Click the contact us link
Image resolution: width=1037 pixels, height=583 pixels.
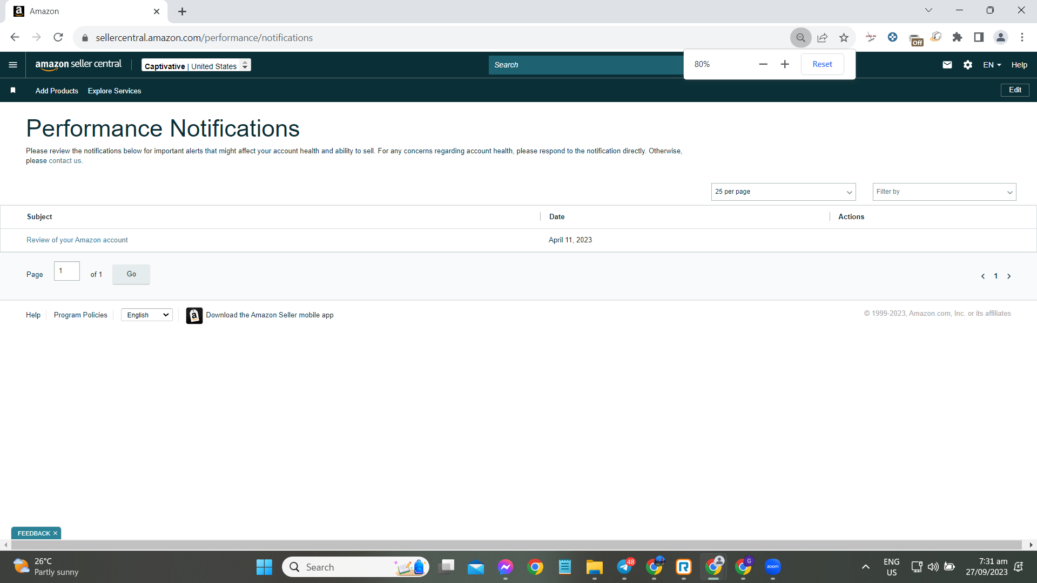pyautogui.click(x=65, y=161)
